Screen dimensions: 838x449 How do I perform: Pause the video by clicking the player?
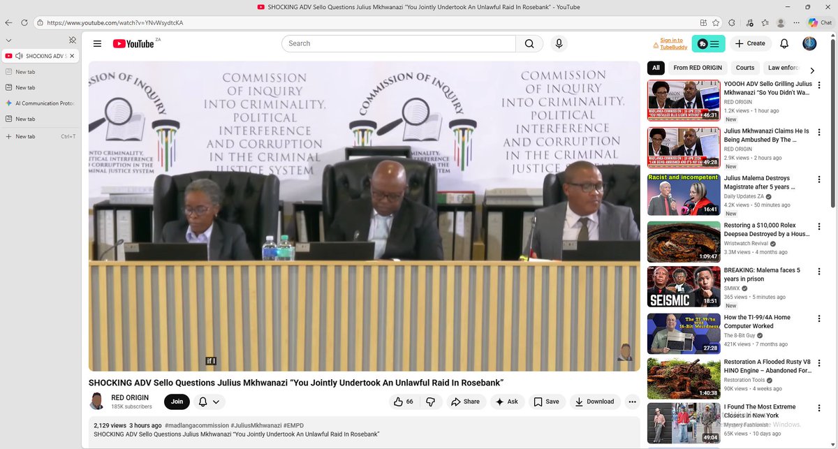pyautogui.click(x=364, y=216)
